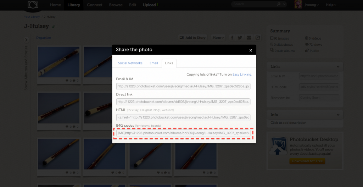This screenshot has width=363, height=187.
Task: Expand the search options arrow
Action: coord(284,4)
